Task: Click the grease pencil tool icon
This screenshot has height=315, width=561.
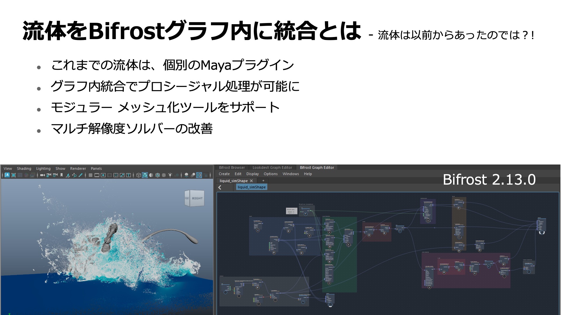Action: click(x=80, y=175)
